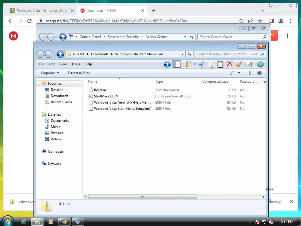Image resolution: width=301 pixels, height=226 pixels.
Task: Open the view options dropdown arrow
Action: pyautogui.click(x=239, y=73)
